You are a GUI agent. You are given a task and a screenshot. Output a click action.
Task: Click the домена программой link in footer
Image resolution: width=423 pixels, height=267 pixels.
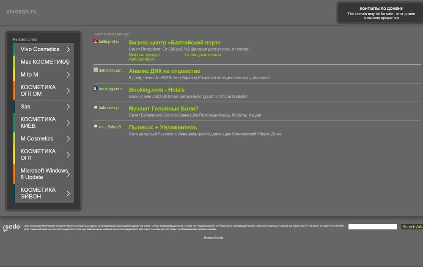click(x=103, y=226)
